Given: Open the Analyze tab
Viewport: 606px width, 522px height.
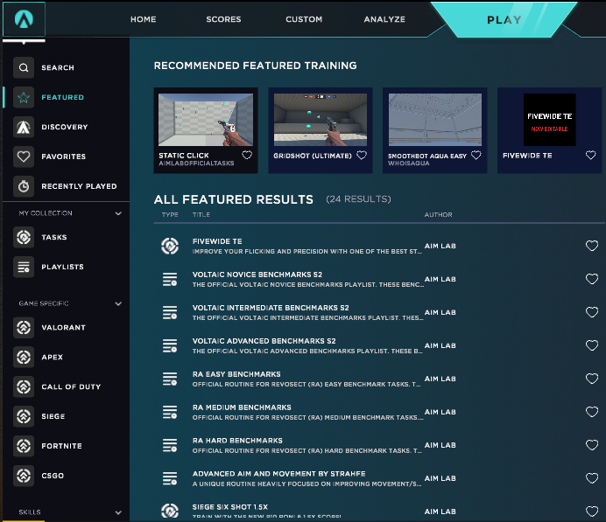Looking at the screenshot, I should click(384, 19).
